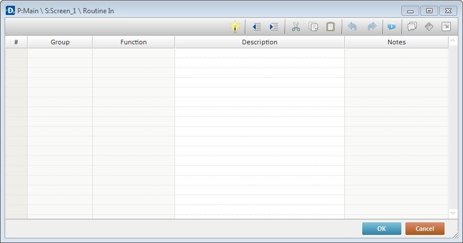Select the # column header
Screen dimensions: 463x243
16,42
